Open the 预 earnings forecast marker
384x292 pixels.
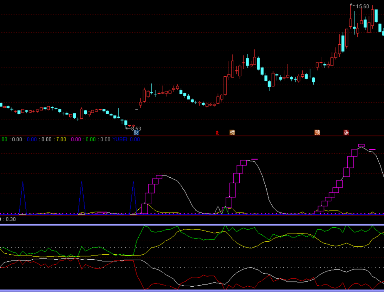(317, 133)
